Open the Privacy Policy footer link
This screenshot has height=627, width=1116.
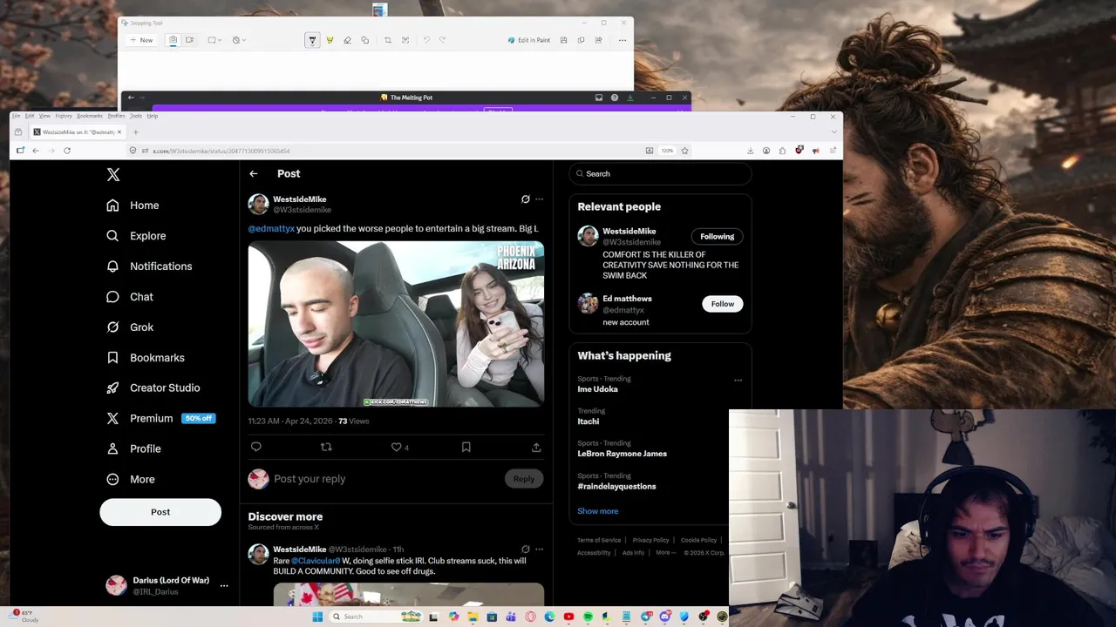650,541
